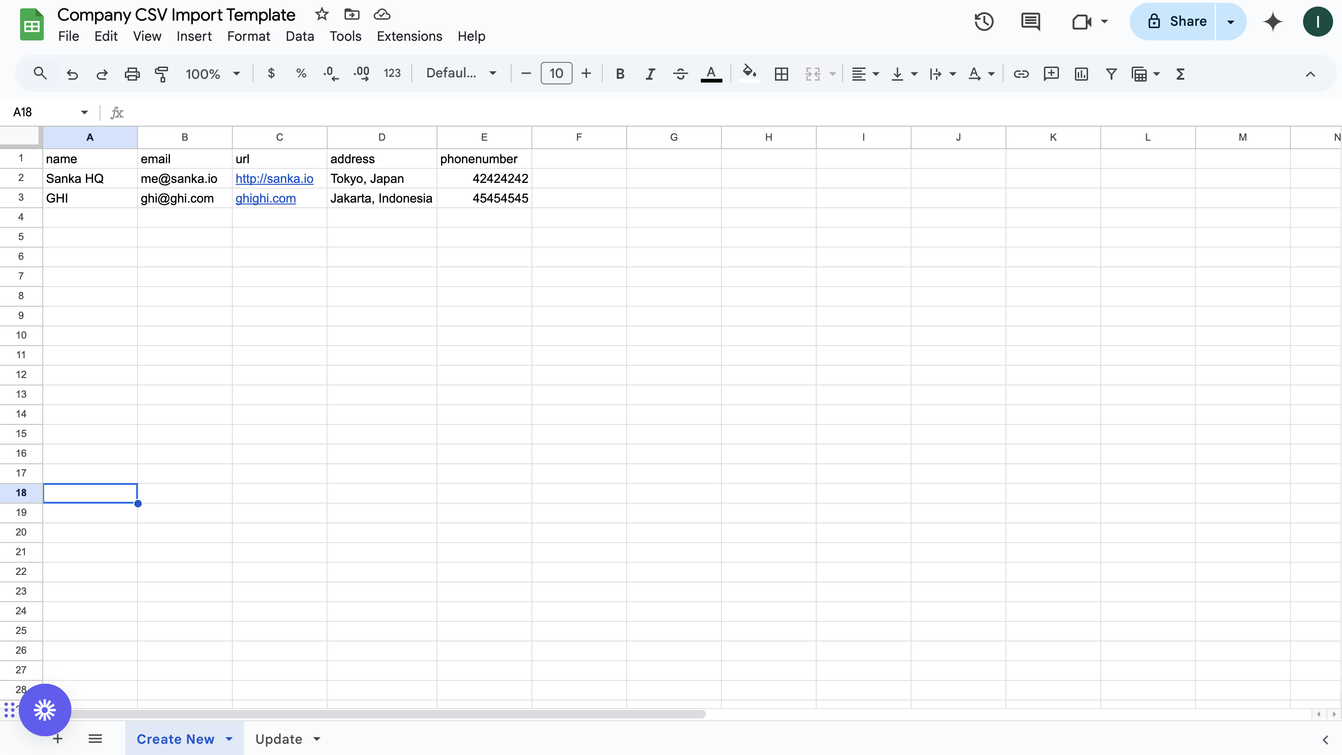Open the Data menu
This screenshot has height=755, width=1342.
click(299, 37)
